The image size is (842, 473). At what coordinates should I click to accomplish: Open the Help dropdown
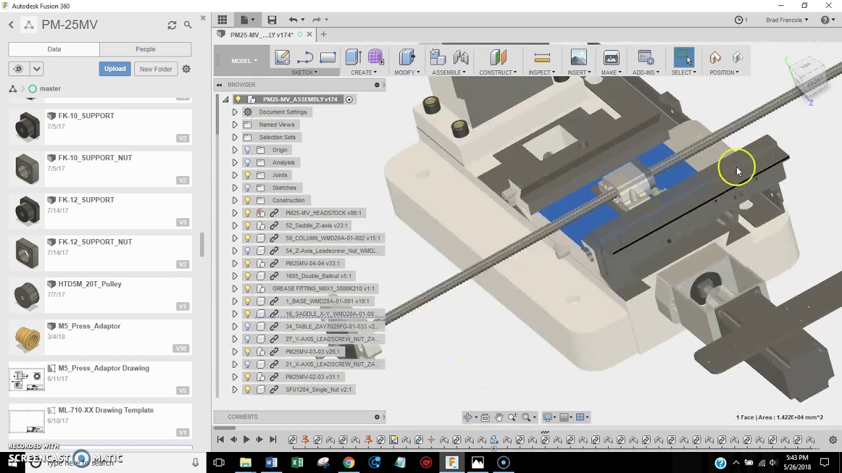pyautogui.click(x=828, y=20)
